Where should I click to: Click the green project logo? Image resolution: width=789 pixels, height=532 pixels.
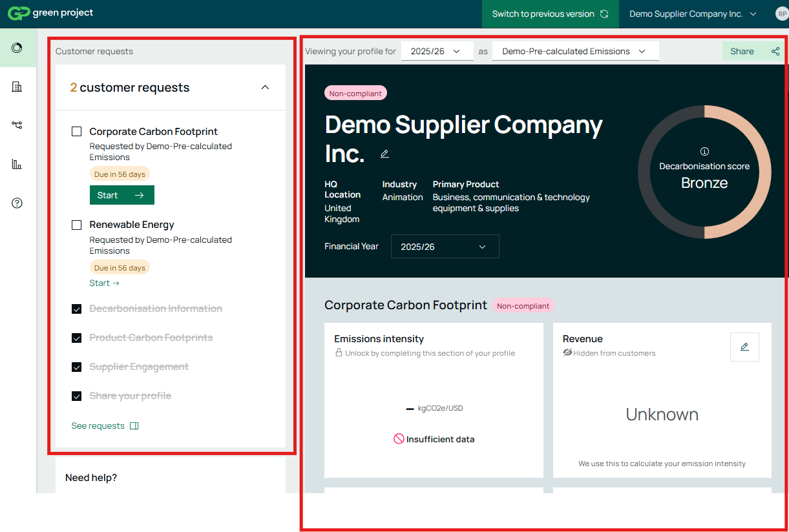click(x=50, y=14)
